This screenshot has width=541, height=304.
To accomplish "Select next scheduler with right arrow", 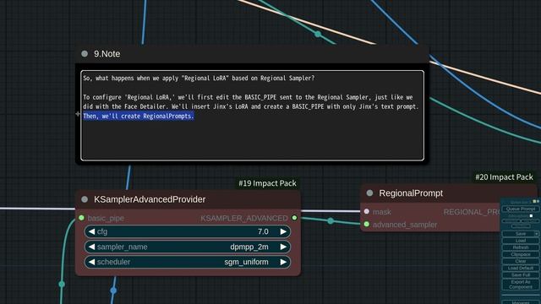I will click(x=283, y=262).
